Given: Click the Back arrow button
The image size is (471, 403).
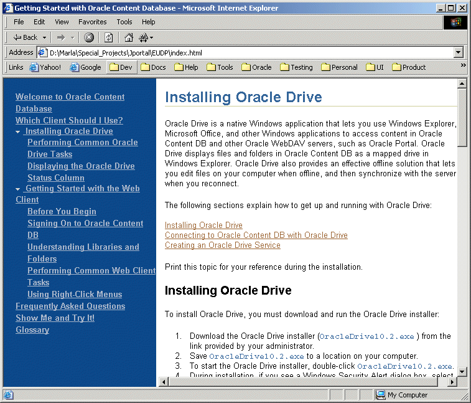Looking at the screenshot, I should click(x=26, y=37).
